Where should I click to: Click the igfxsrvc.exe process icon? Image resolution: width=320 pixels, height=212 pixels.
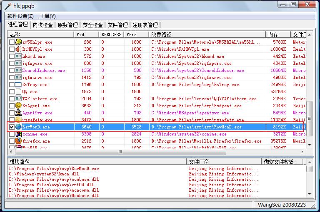[18, 77]
